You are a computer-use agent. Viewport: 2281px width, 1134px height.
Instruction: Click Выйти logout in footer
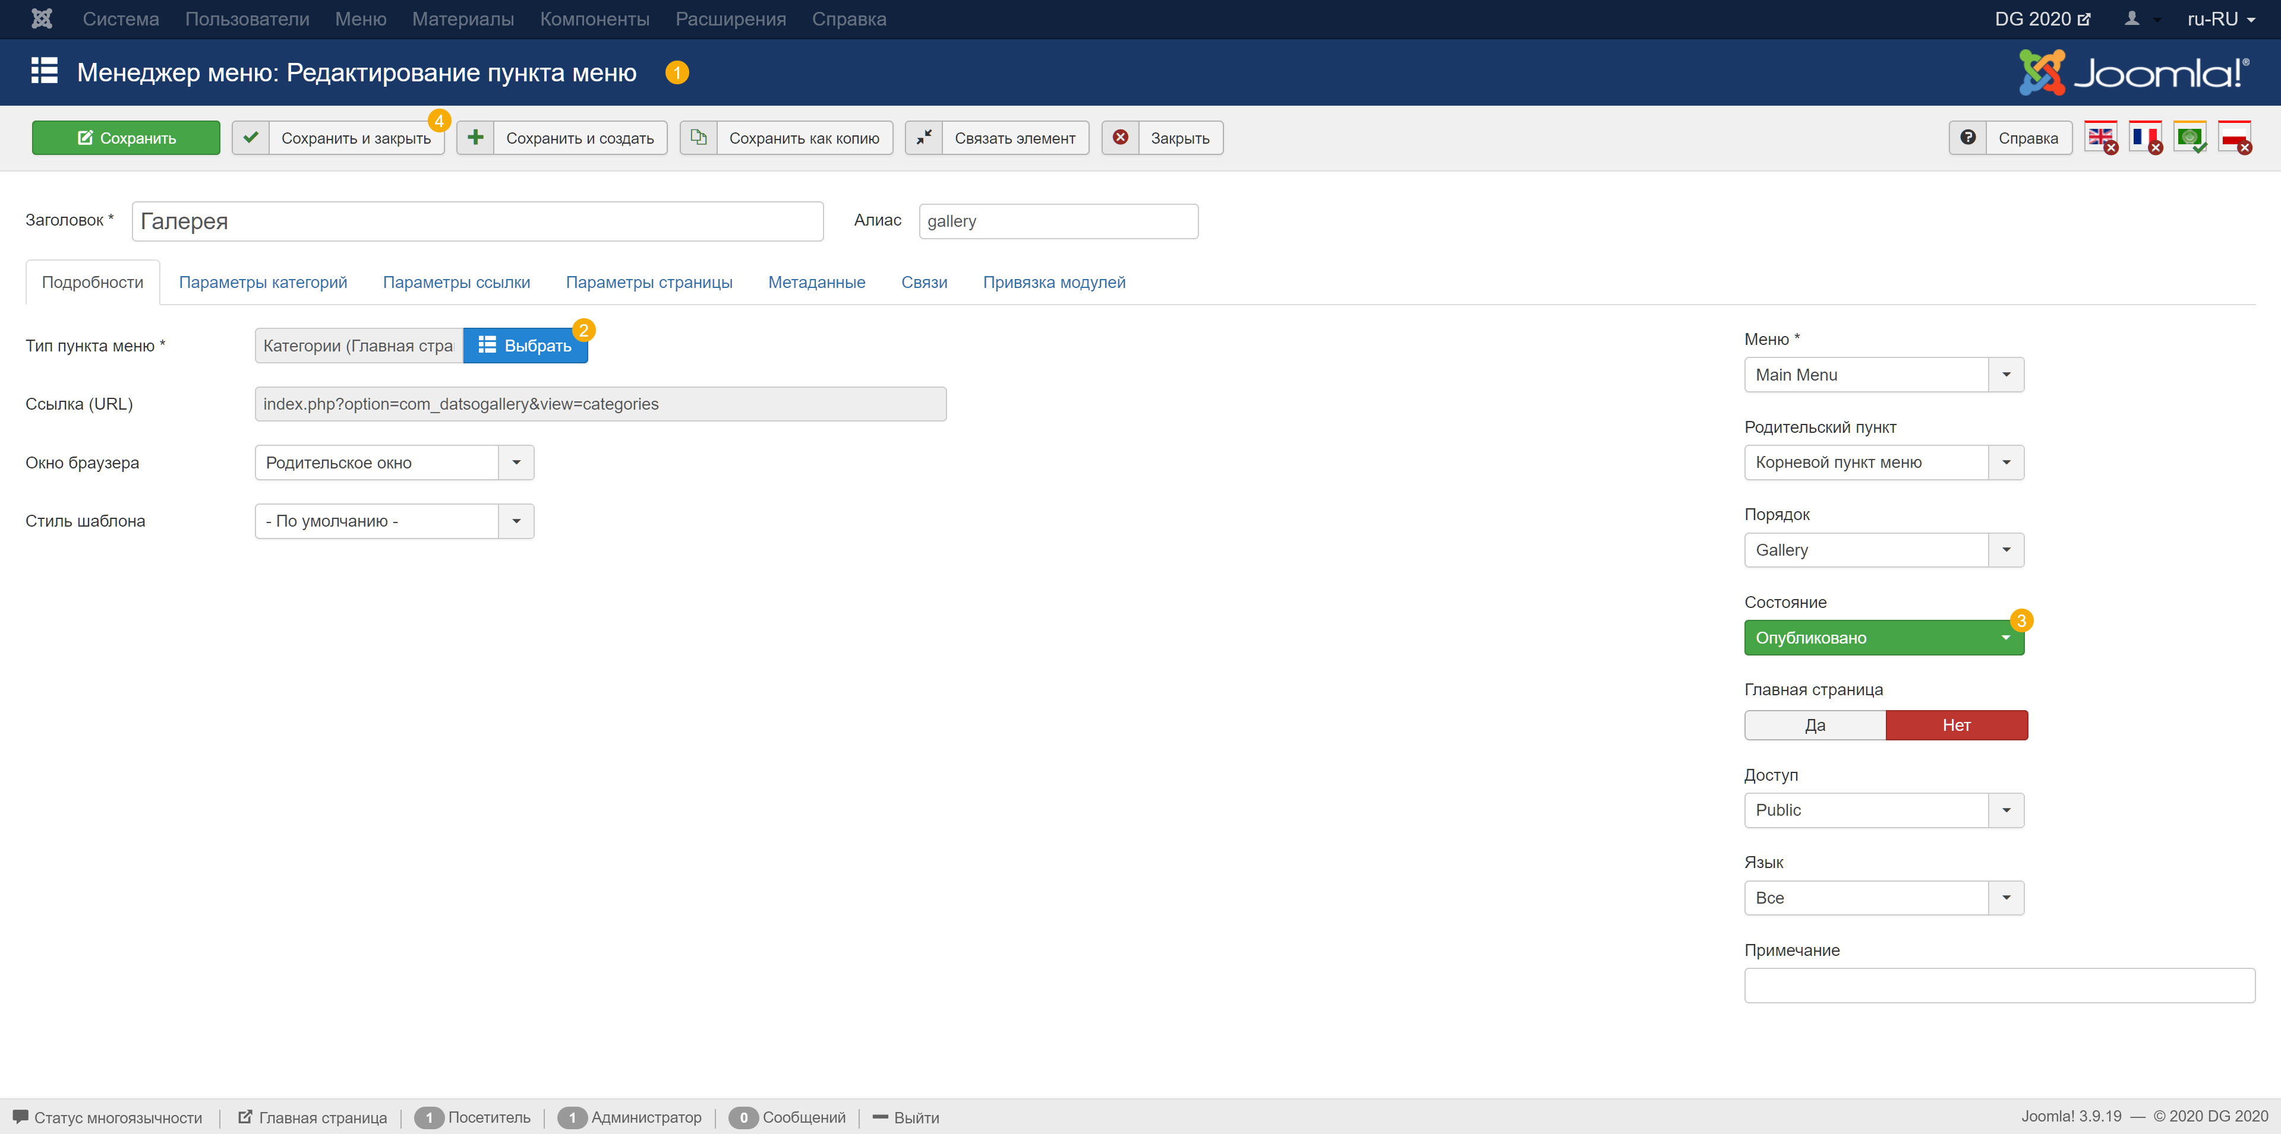(x=906, y=1117)
